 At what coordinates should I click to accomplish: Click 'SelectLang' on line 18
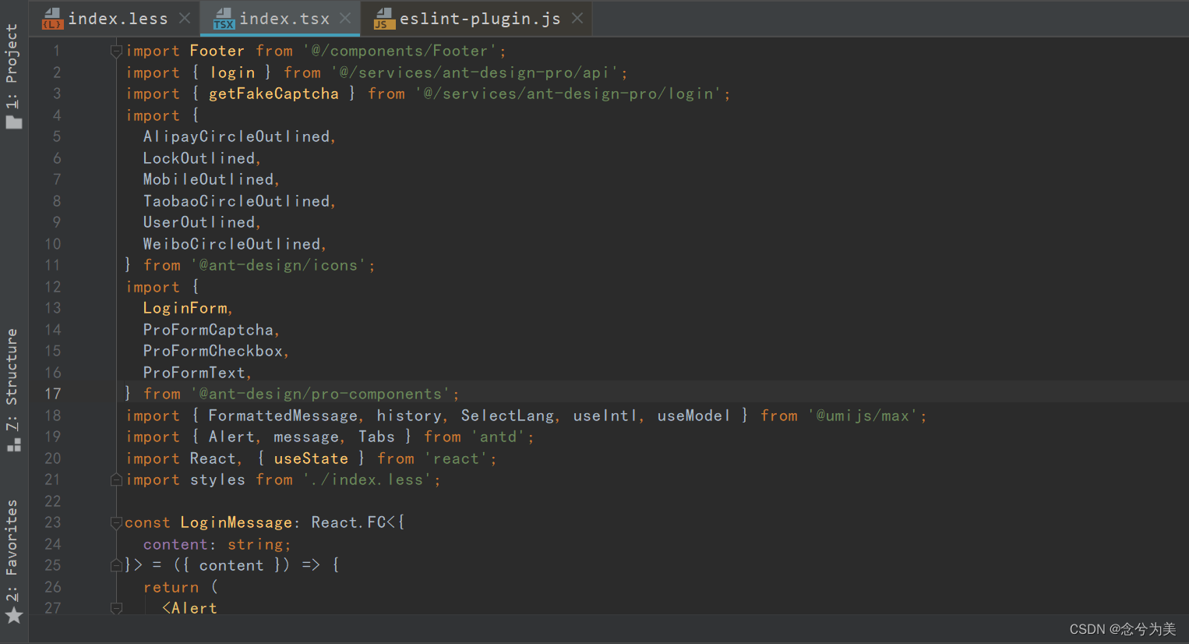click(x=507, y=416)
